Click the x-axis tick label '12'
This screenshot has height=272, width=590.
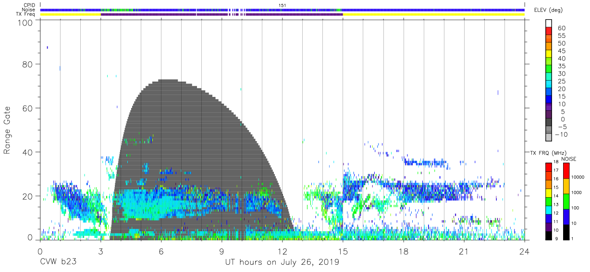tap(283, 251)
